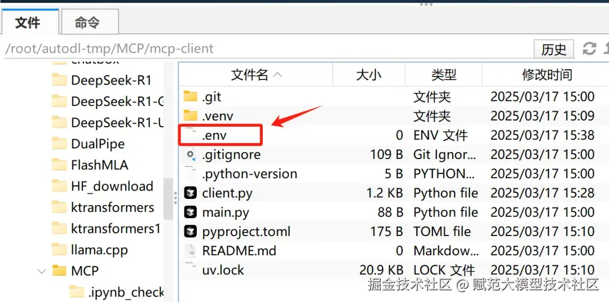Image resolution: width=609 pixels, height=302 pixels.
Task: Collapse the MCP folder tree node
Action: [42, 271]
